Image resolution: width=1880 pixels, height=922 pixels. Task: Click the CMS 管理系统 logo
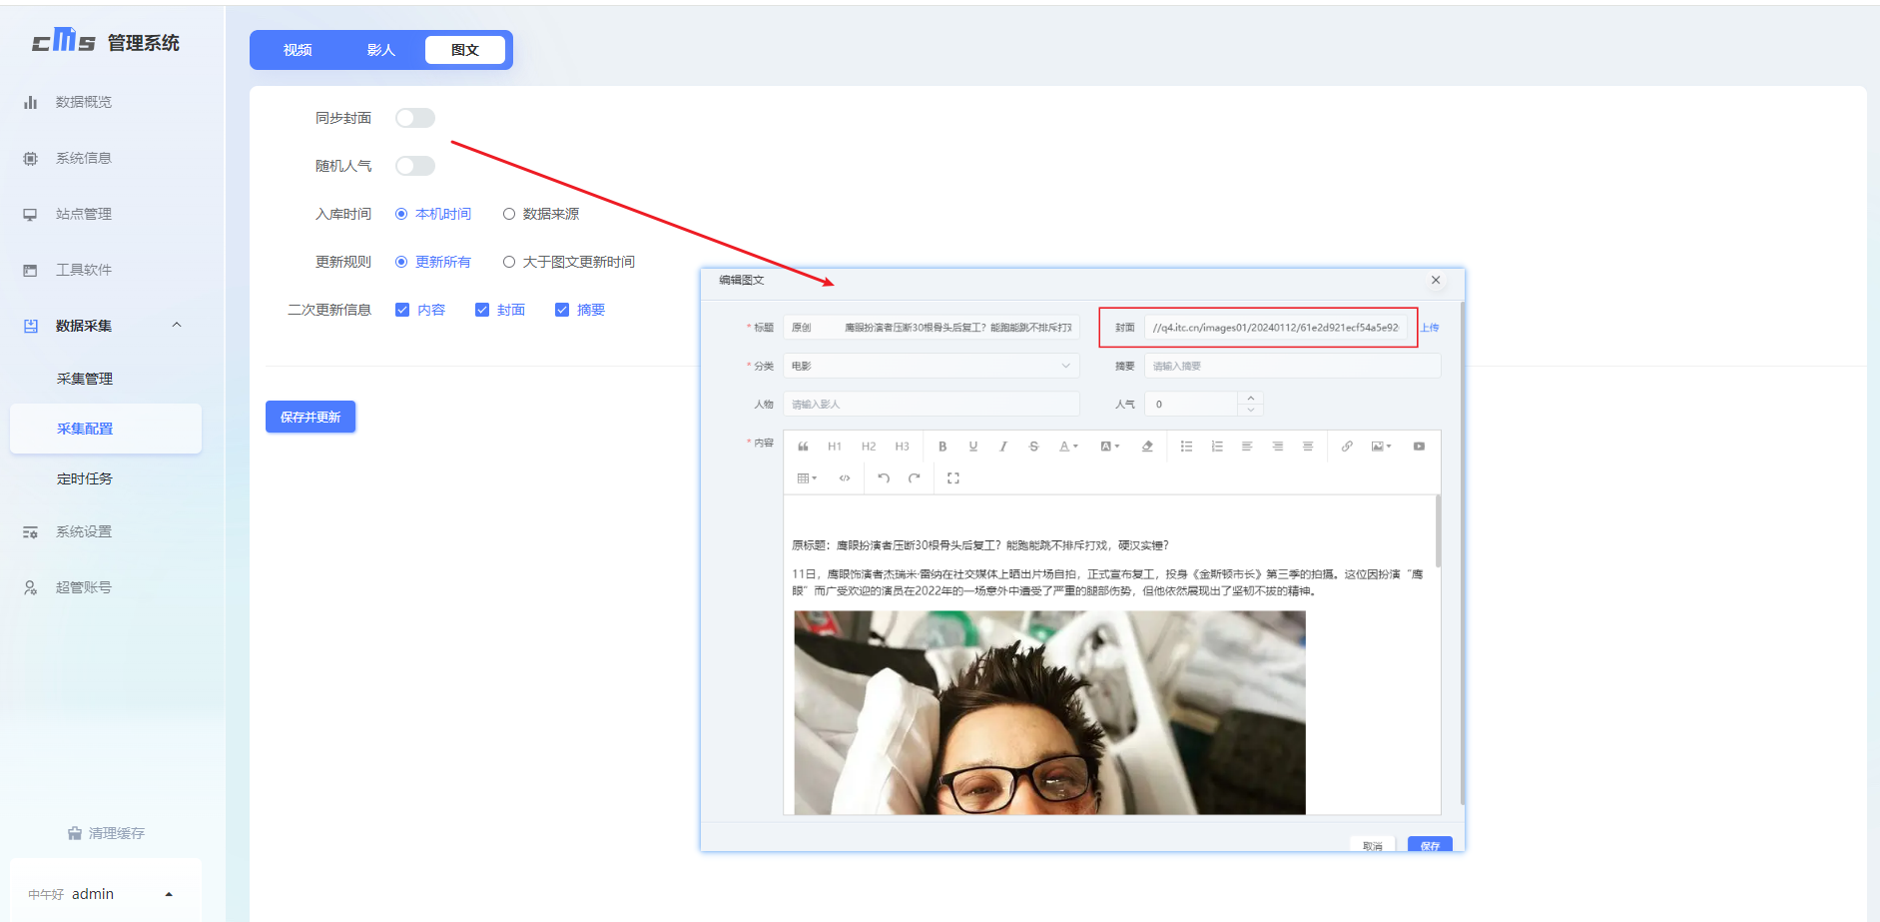click(106, 42)
